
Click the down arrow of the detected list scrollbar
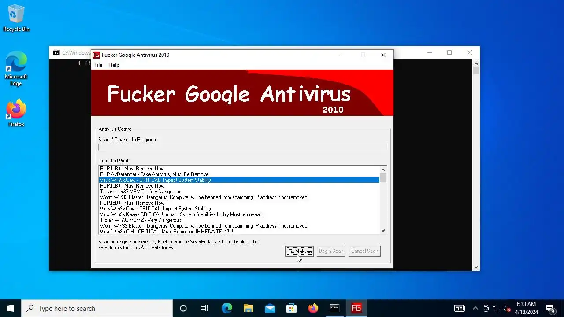point(383,231)
